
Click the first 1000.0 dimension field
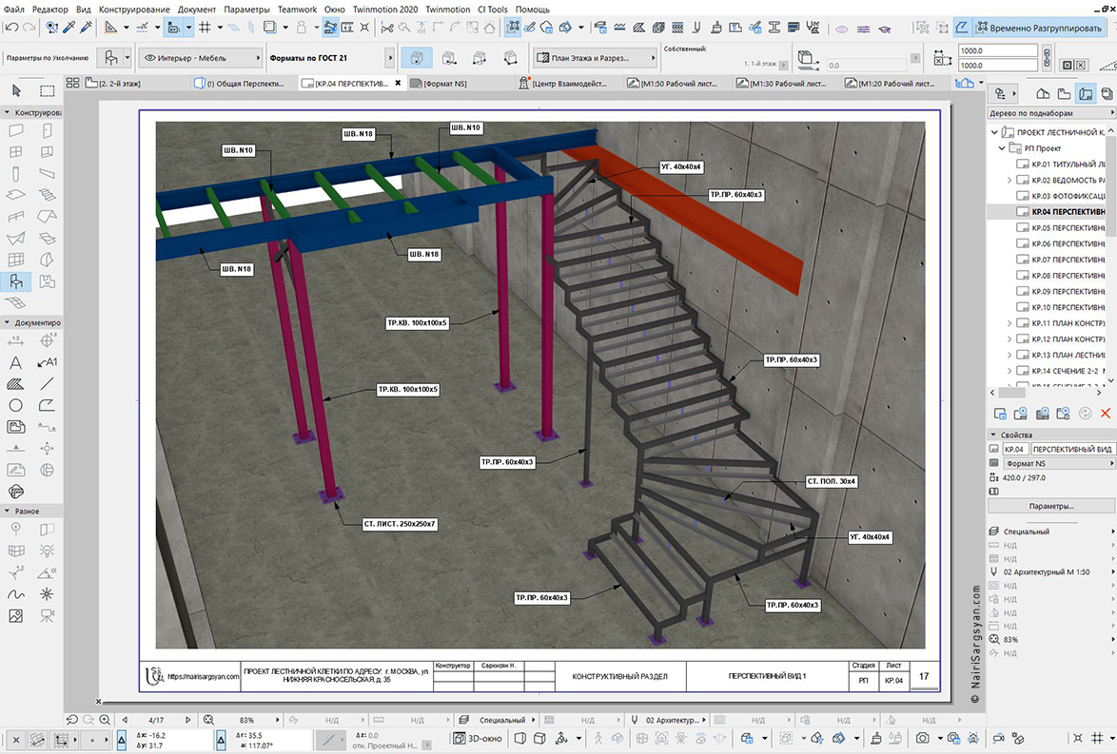coord(997,50)
